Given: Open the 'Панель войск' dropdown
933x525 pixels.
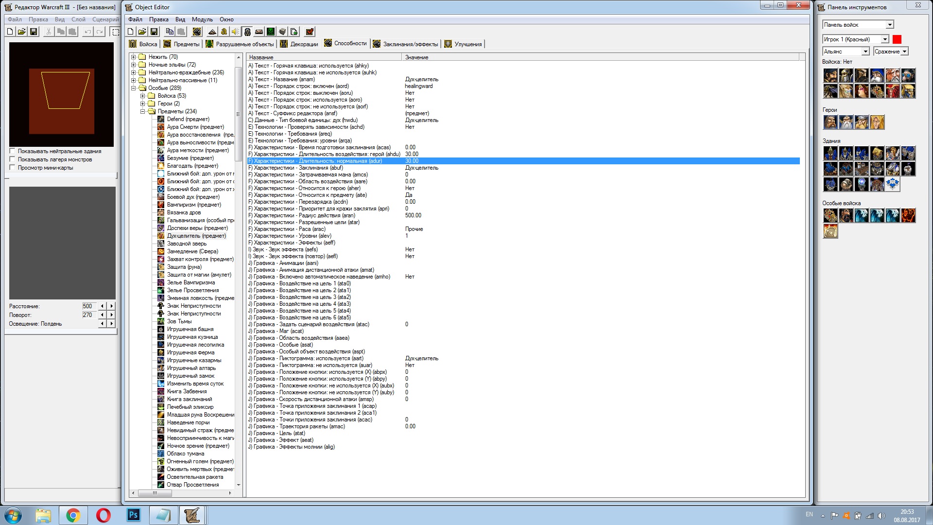Looking at the screenshot, I should click(889, 25).
